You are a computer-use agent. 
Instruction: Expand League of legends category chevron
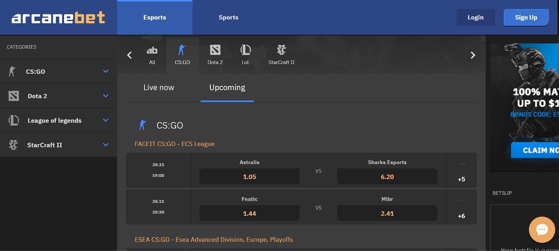click(x=106, y=120)
